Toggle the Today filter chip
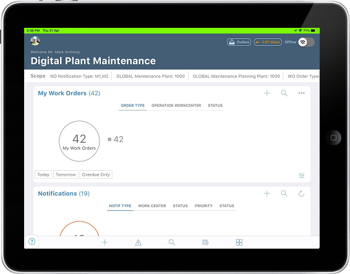The width and height of the screenshot is (350, 274). click(43, 174)
